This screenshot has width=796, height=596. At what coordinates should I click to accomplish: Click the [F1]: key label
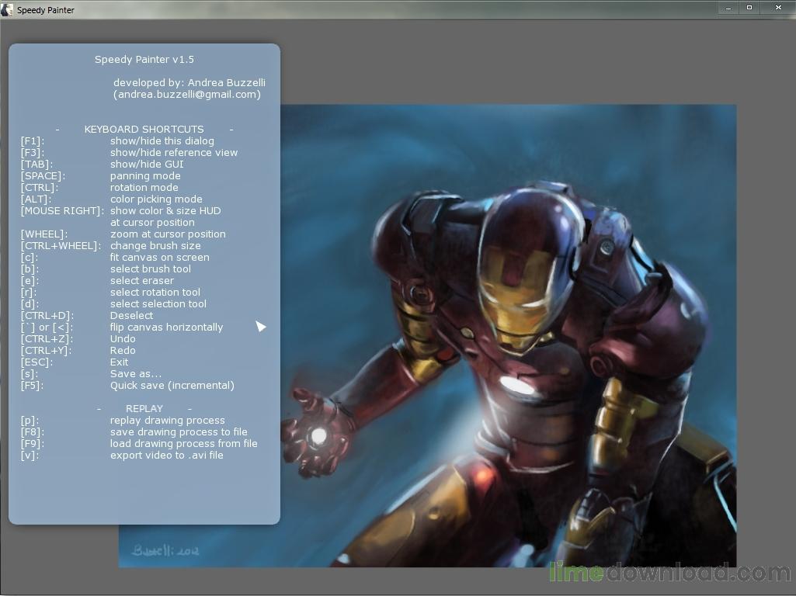pos(33,141)
